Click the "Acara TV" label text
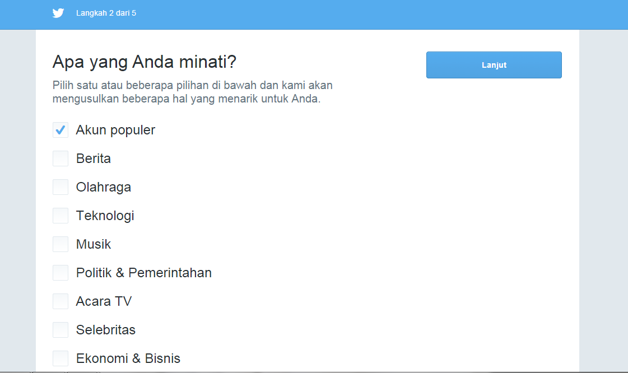 coord(104,301)
